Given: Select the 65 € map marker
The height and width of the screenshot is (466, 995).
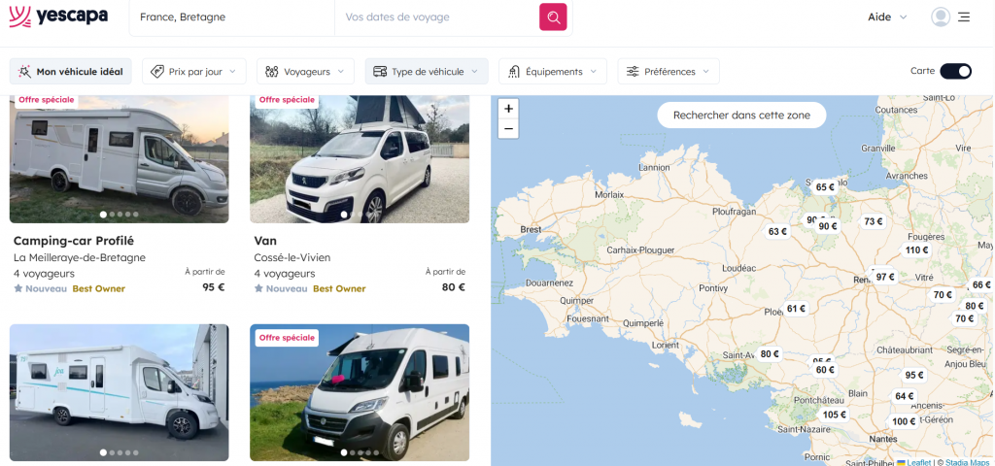Looking at the screenshot, I should coord(826,187).
